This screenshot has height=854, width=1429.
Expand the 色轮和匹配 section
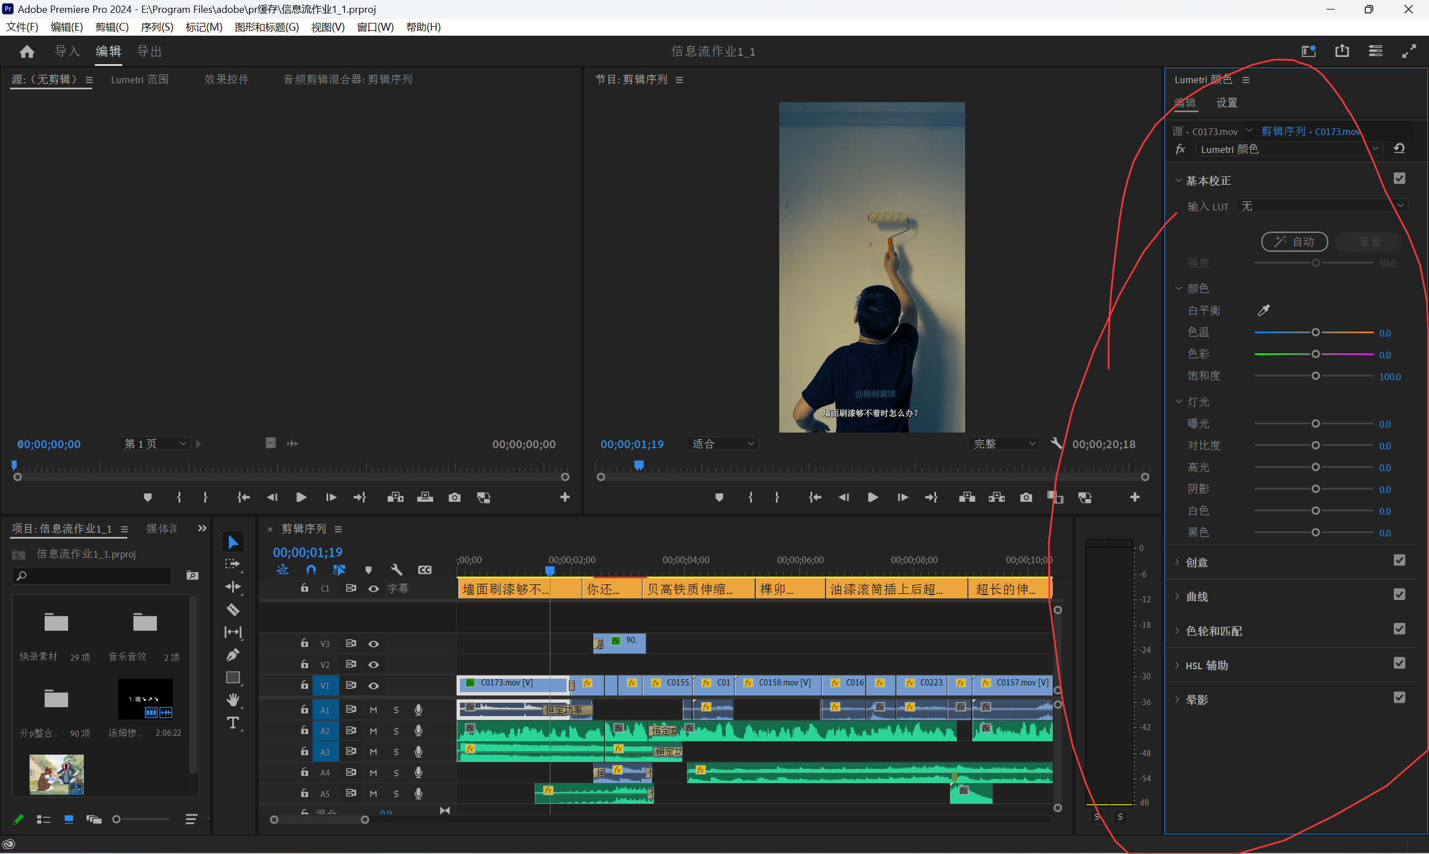click(1214, 631)
